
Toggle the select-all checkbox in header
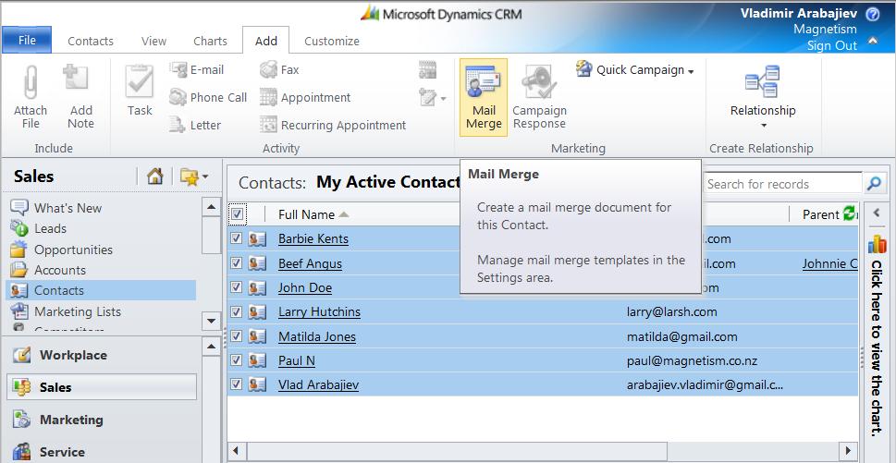pos(237,214)
